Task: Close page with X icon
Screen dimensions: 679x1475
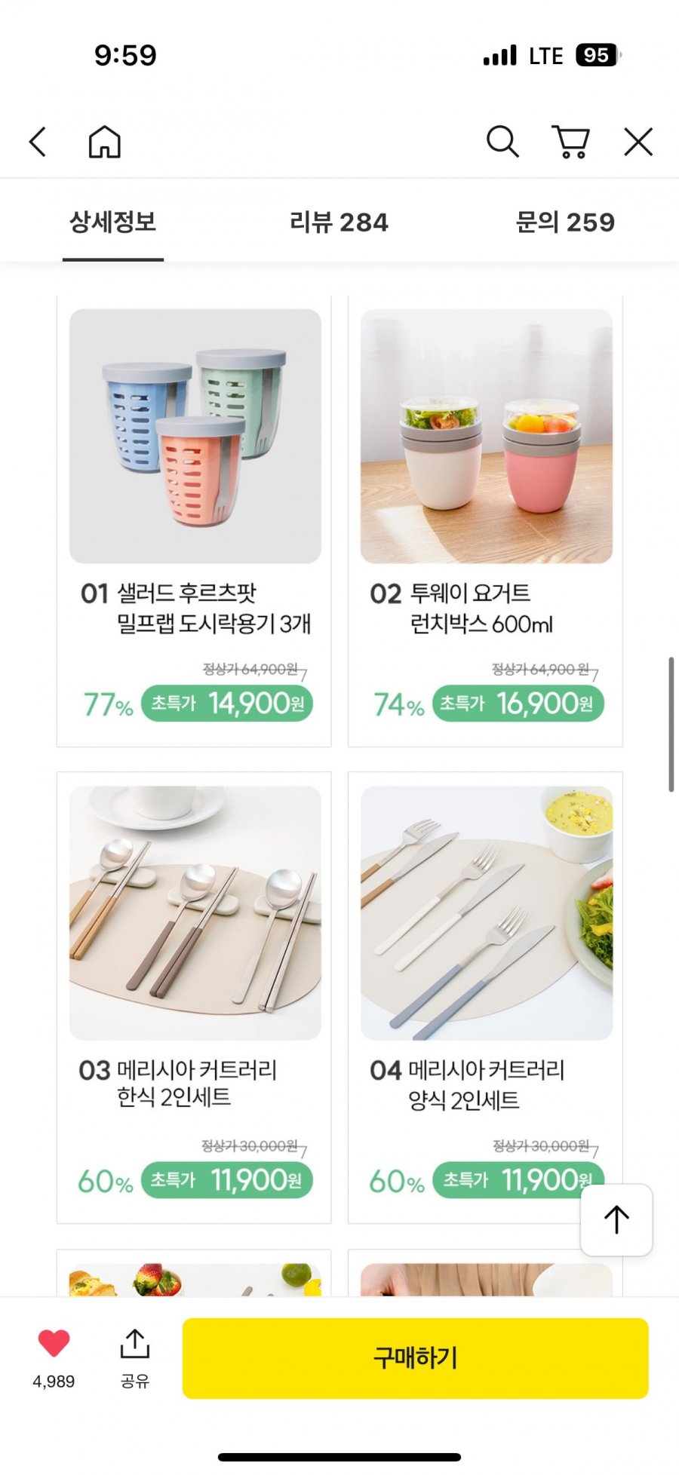Action: tap(638, 142)
